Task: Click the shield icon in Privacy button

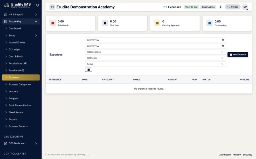Action: pyautogui.click(x=229, y=7)
